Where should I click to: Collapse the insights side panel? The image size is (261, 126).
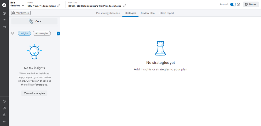pos(58,33)
